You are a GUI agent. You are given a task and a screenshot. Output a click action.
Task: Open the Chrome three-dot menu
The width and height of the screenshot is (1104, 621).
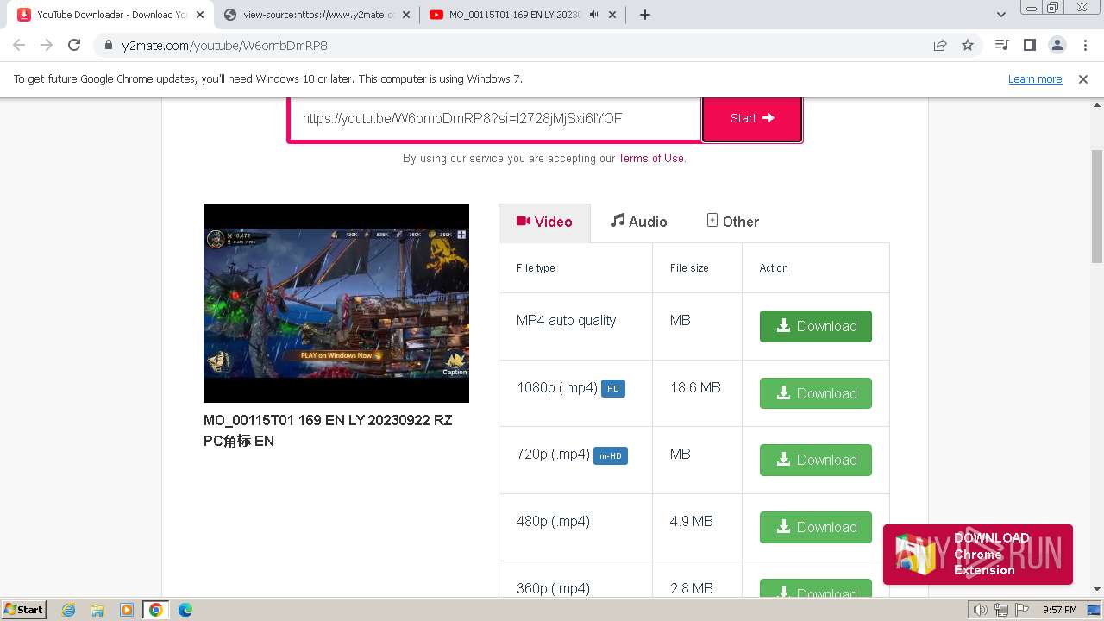click(x=1085, y=46)
